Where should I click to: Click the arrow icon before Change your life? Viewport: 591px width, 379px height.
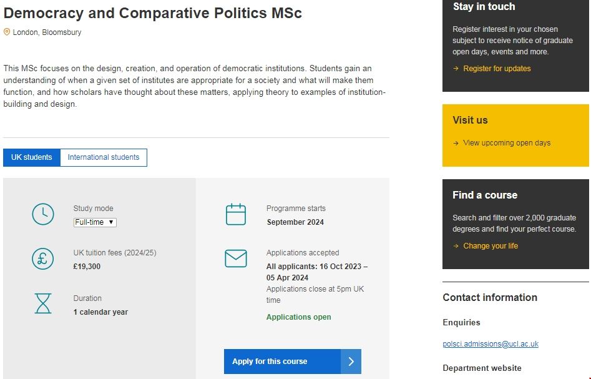point(456,246)
